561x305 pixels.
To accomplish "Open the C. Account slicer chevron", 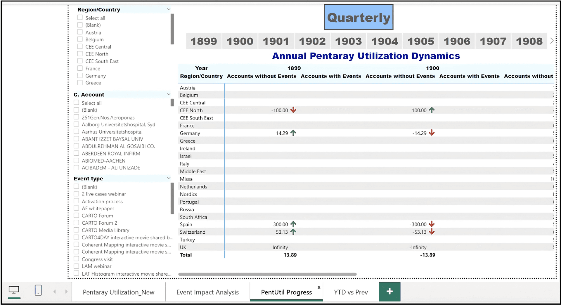I will click(169, 94).
